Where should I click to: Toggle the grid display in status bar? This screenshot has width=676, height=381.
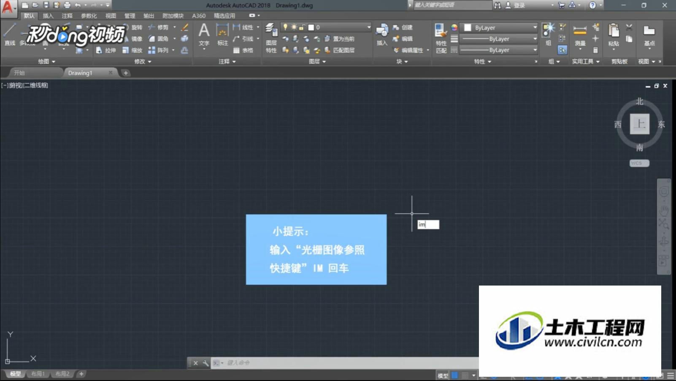click(x=454, y=375)
